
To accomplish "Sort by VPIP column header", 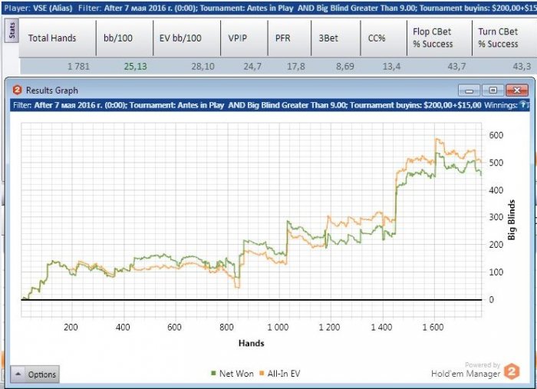I will pyautogui.click(x=244, y=38).
